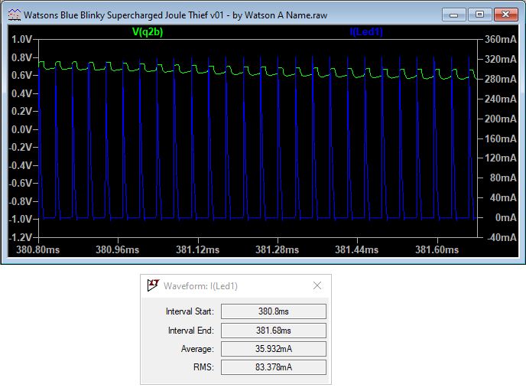
Task: Click the LTspice waveform window icon
Action: point(14,15)
